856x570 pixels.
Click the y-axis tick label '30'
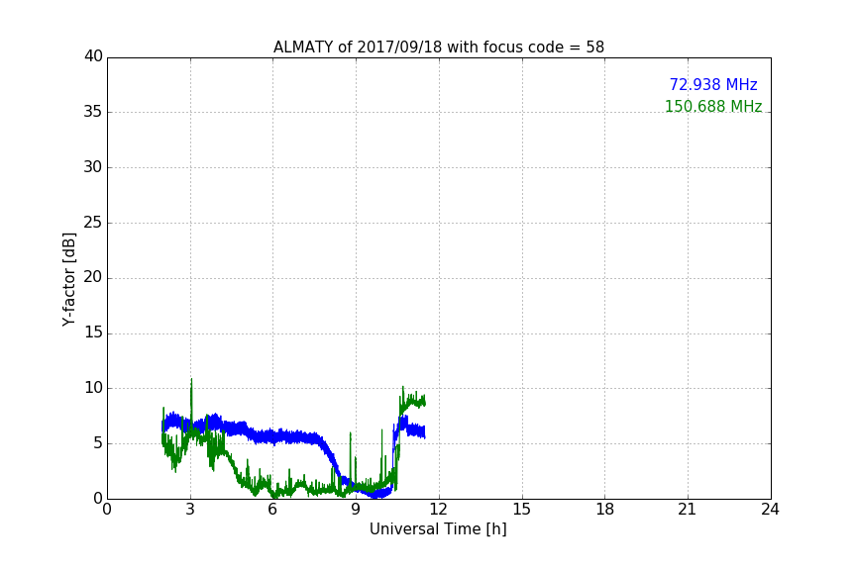[93, 167]
